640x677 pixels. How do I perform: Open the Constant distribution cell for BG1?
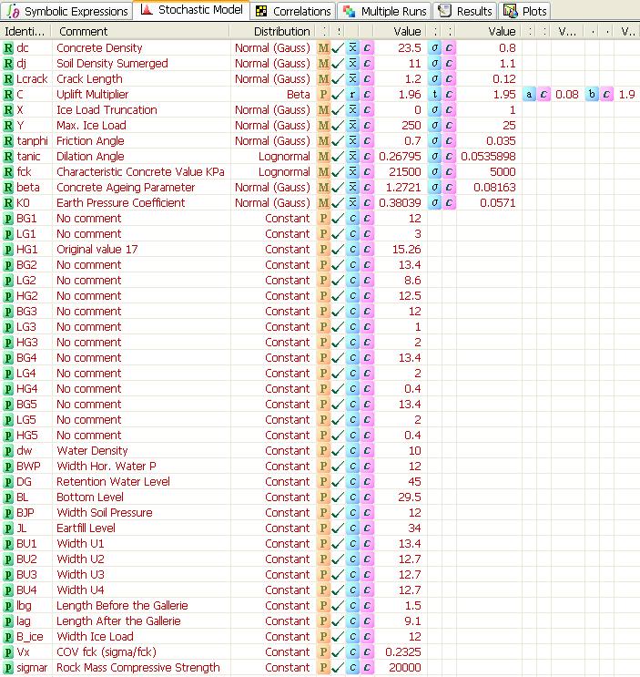tap(272, 219)
